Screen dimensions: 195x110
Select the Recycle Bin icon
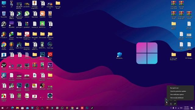pyautogui.click(x=4, y=14)
